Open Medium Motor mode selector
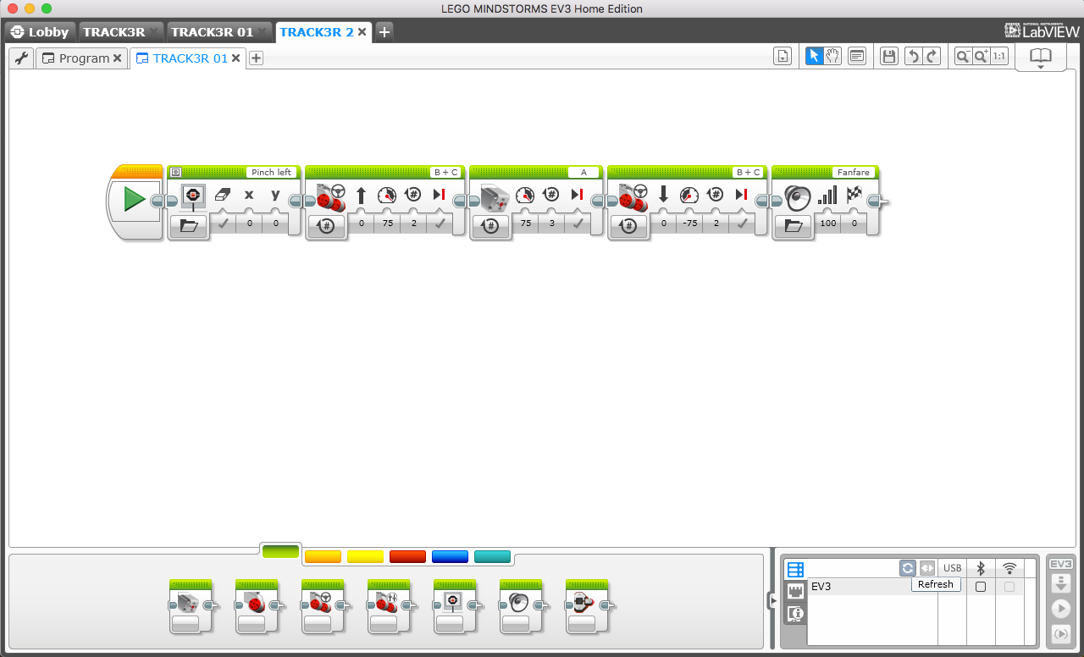Screen dimensions: 1084x657 (491, 226)
